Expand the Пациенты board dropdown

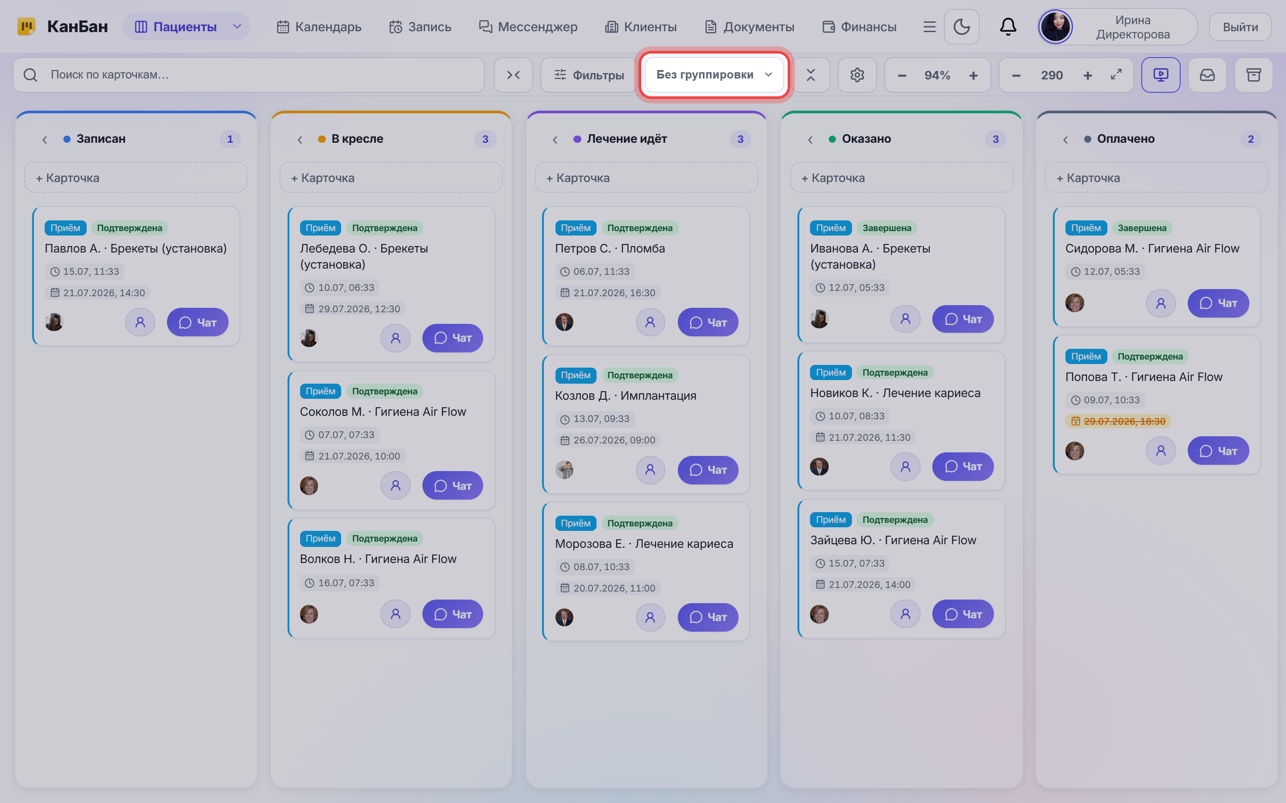click(237, 27)
